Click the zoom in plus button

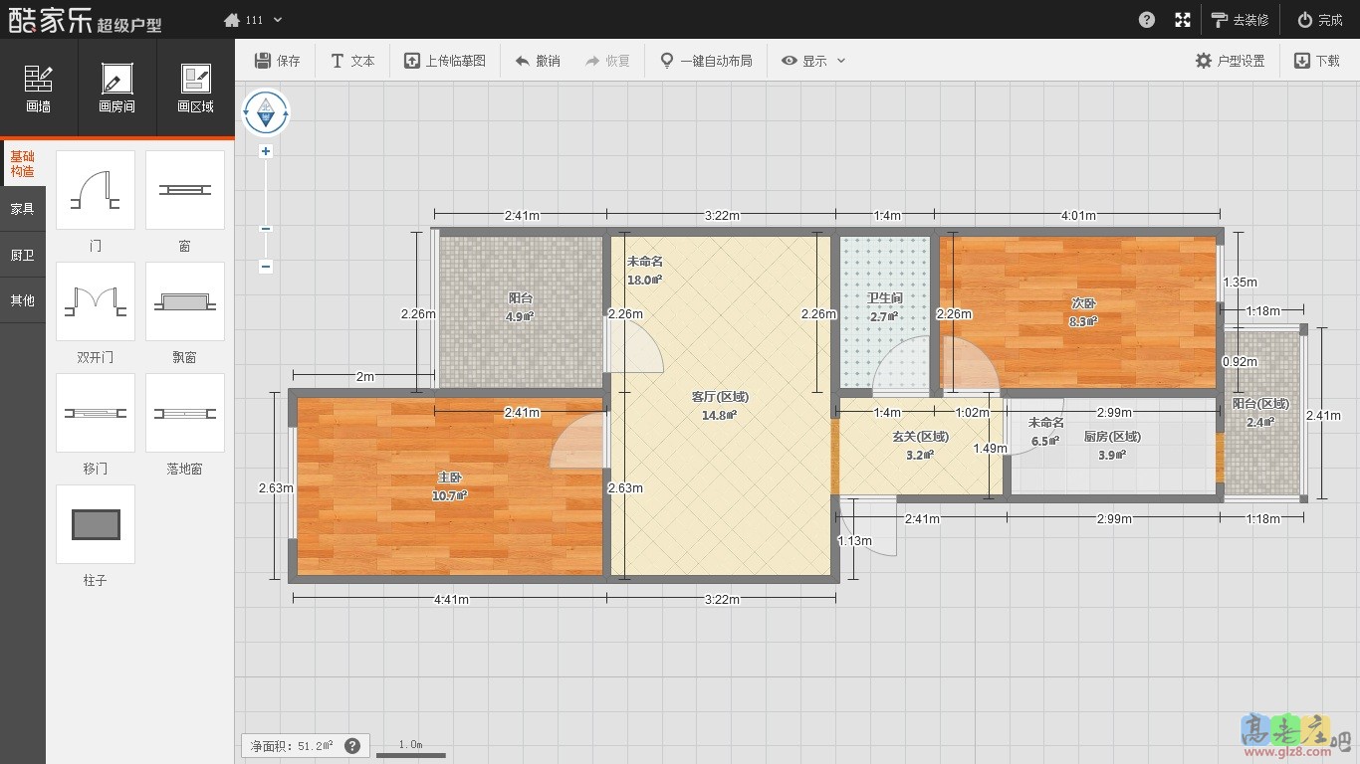coord(266,151)
